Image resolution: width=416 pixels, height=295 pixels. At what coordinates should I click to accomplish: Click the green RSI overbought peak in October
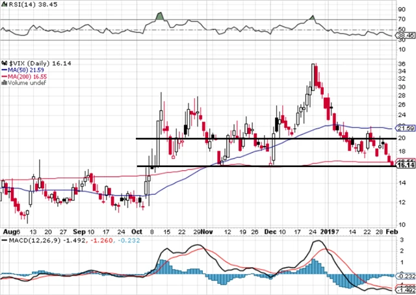(x=159, y=16)
